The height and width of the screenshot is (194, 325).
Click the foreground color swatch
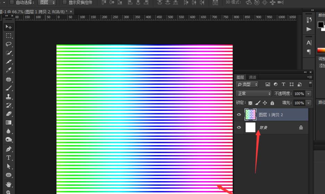321,25
